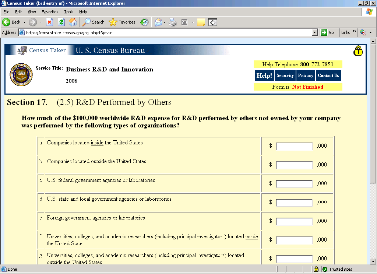377x274 pixels.
Task: Click the yellow padlock security icon
Action: pos(358,51)
